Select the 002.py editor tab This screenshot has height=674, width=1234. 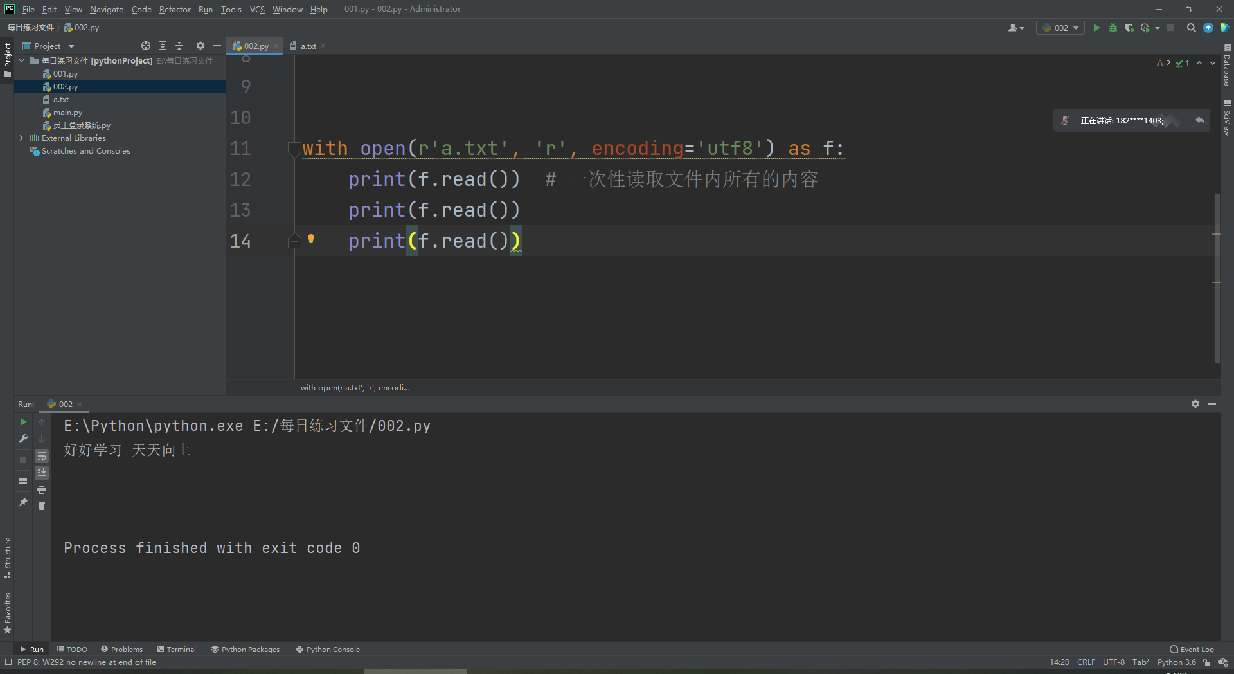pyautogui.click(x=256, y=46)
